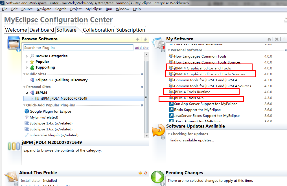Click the Popular star icon

point(32,62)
